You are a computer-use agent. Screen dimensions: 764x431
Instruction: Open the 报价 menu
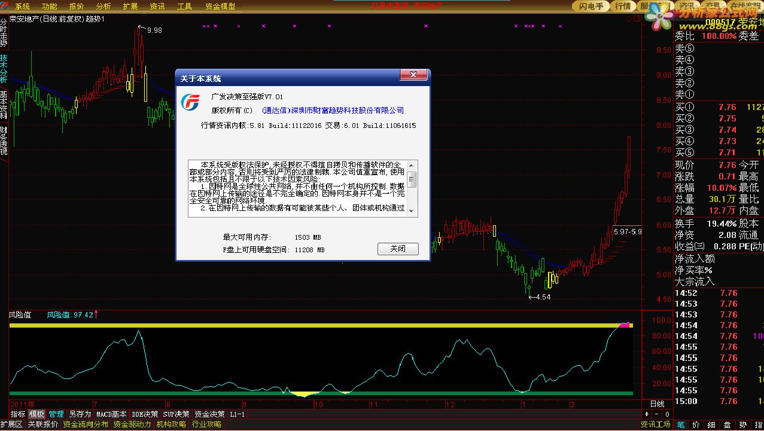pyautogui.click(x=77, y=7)
